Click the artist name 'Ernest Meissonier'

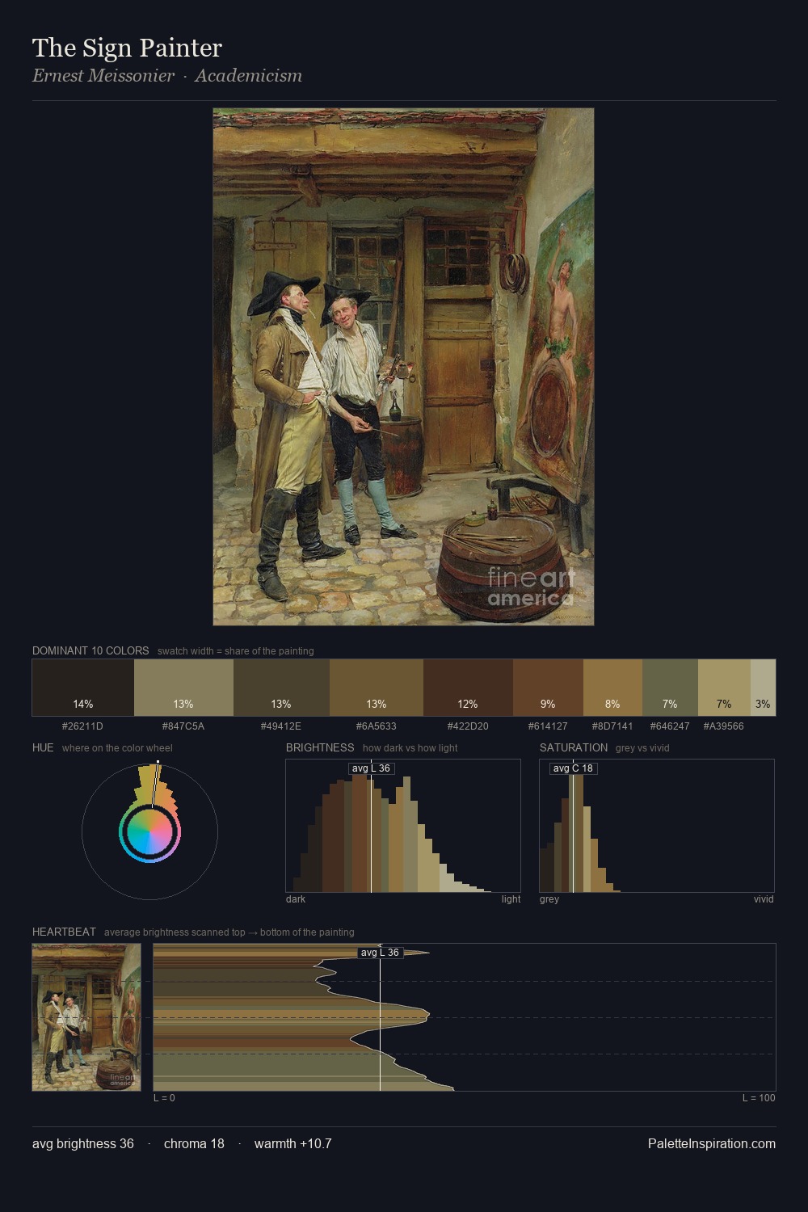[x=103, y=76]
